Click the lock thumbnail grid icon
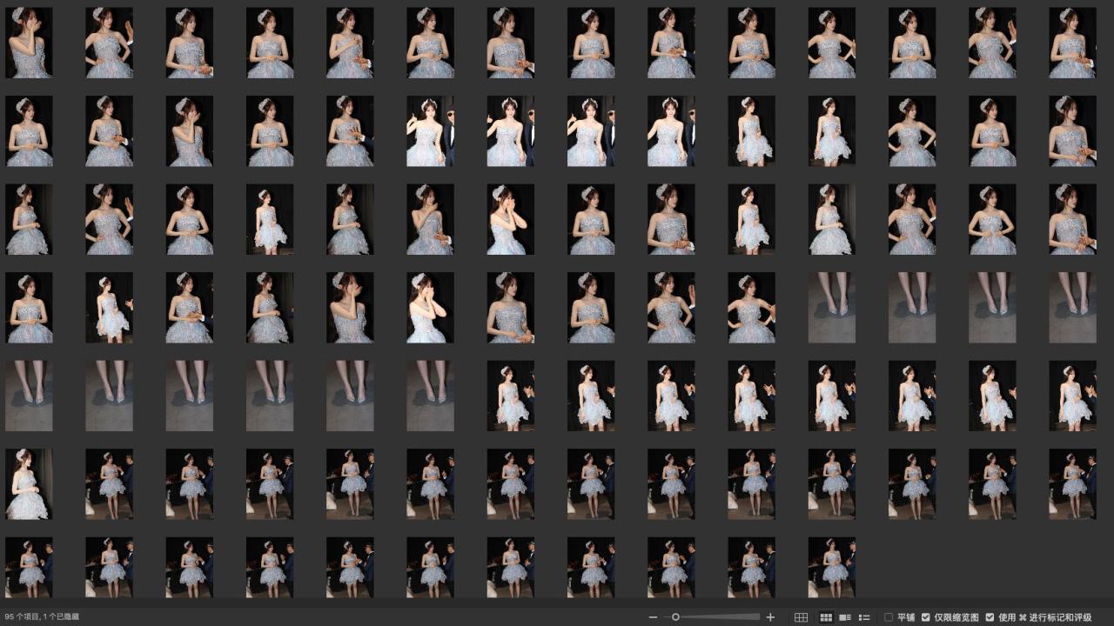The height and width of the screenshot is (626, 1114). tap(801, 617)
